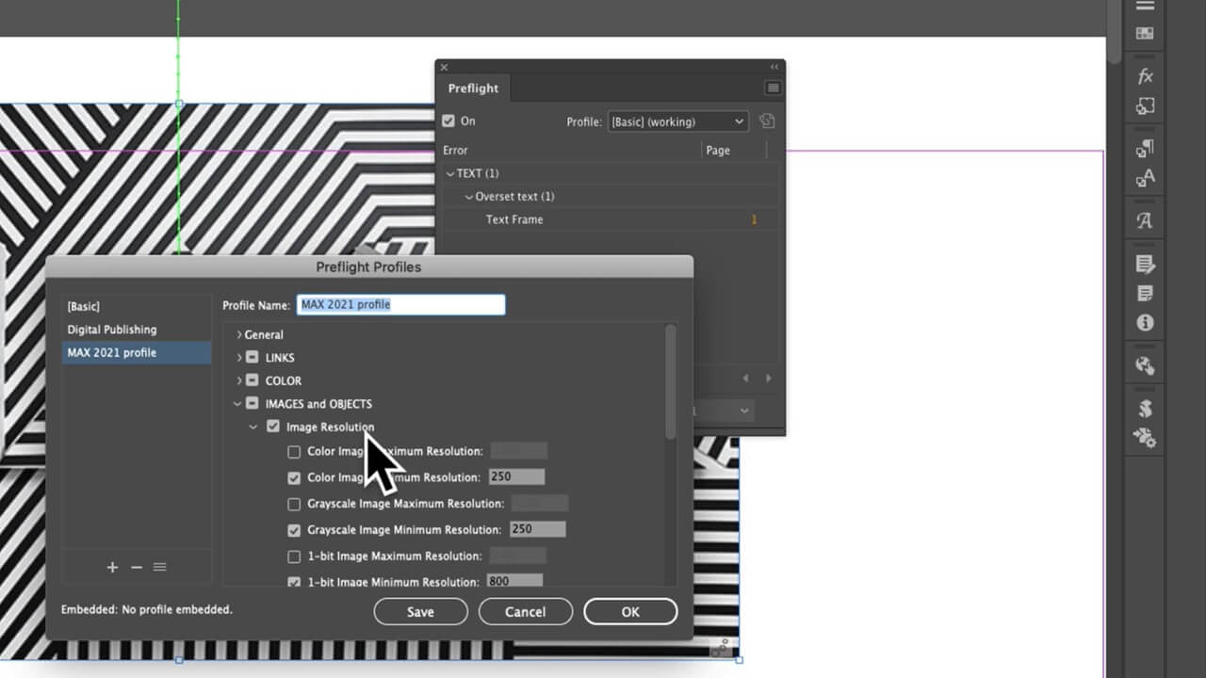Jump to page 1 link for Text Frame

tap(754, 219)
